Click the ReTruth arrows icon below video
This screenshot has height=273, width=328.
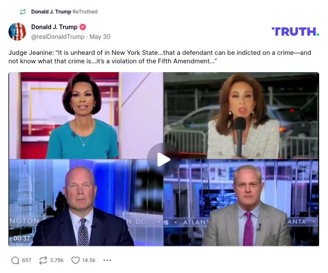(x=43, y=260)
